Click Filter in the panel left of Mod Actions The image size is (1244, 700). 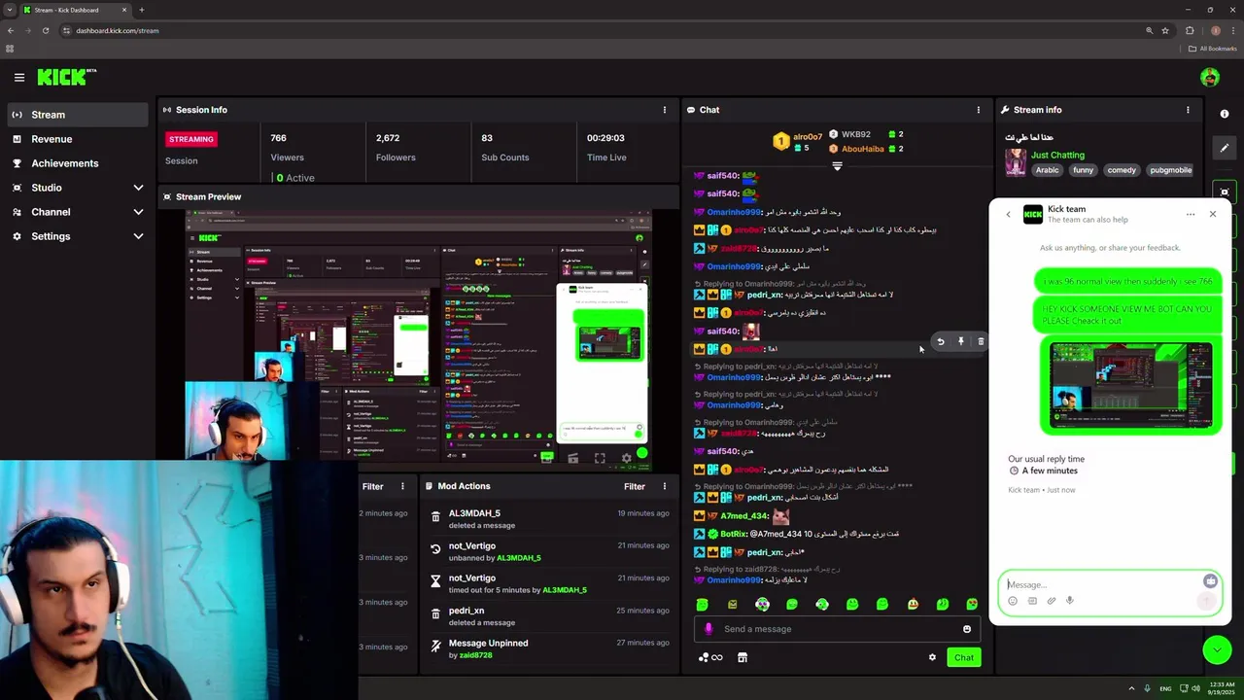[x=372, y=486]
